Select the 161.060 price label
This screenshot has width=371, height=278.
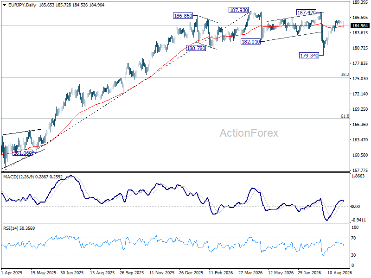[22, 153]
